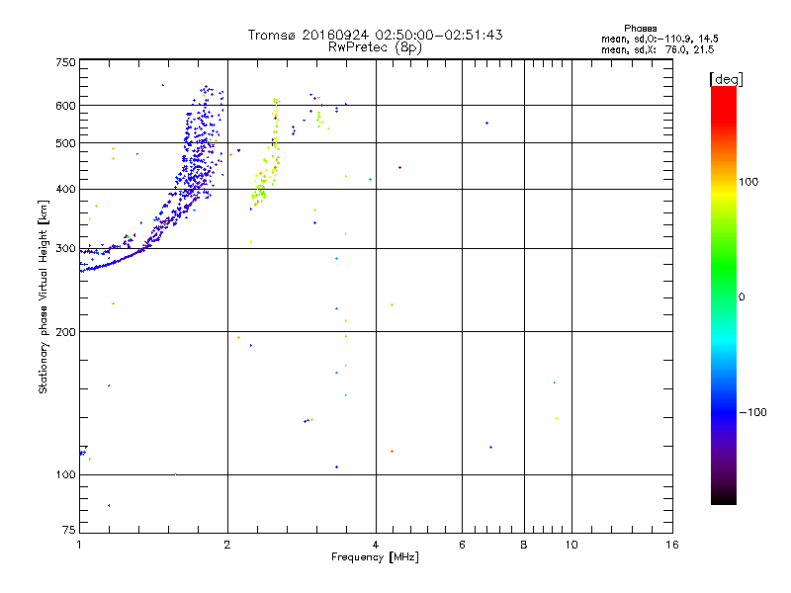Screen dimensions: 791x593
Task: Click the 75 tick on the height axis
Action: pyautogui.click(x=68, y=532)
